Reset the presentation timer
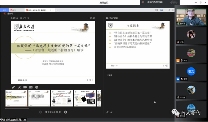Viewport: 208px width, 122px height. click(25, 18)
